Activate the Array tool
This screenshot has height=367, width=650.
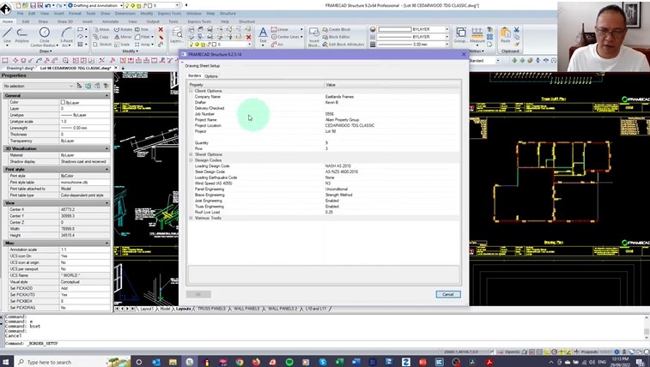coord(143,45)
